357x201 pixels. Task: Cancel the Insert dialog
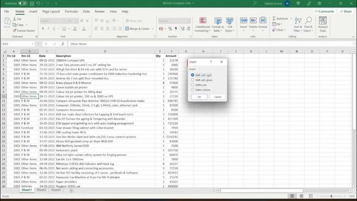pyautogui.click(x=218, y=97)
